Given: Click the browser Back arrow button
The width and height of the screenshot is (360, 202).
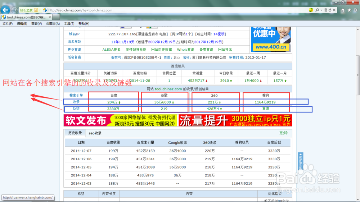Looking at the screenshot, I should coord(5,10).
